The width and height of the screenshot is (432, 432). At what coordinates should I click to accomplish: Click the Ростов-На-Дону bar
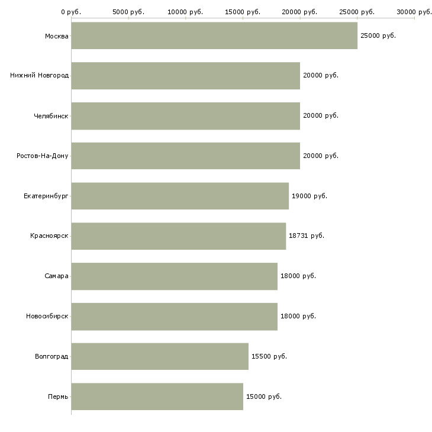185,156
